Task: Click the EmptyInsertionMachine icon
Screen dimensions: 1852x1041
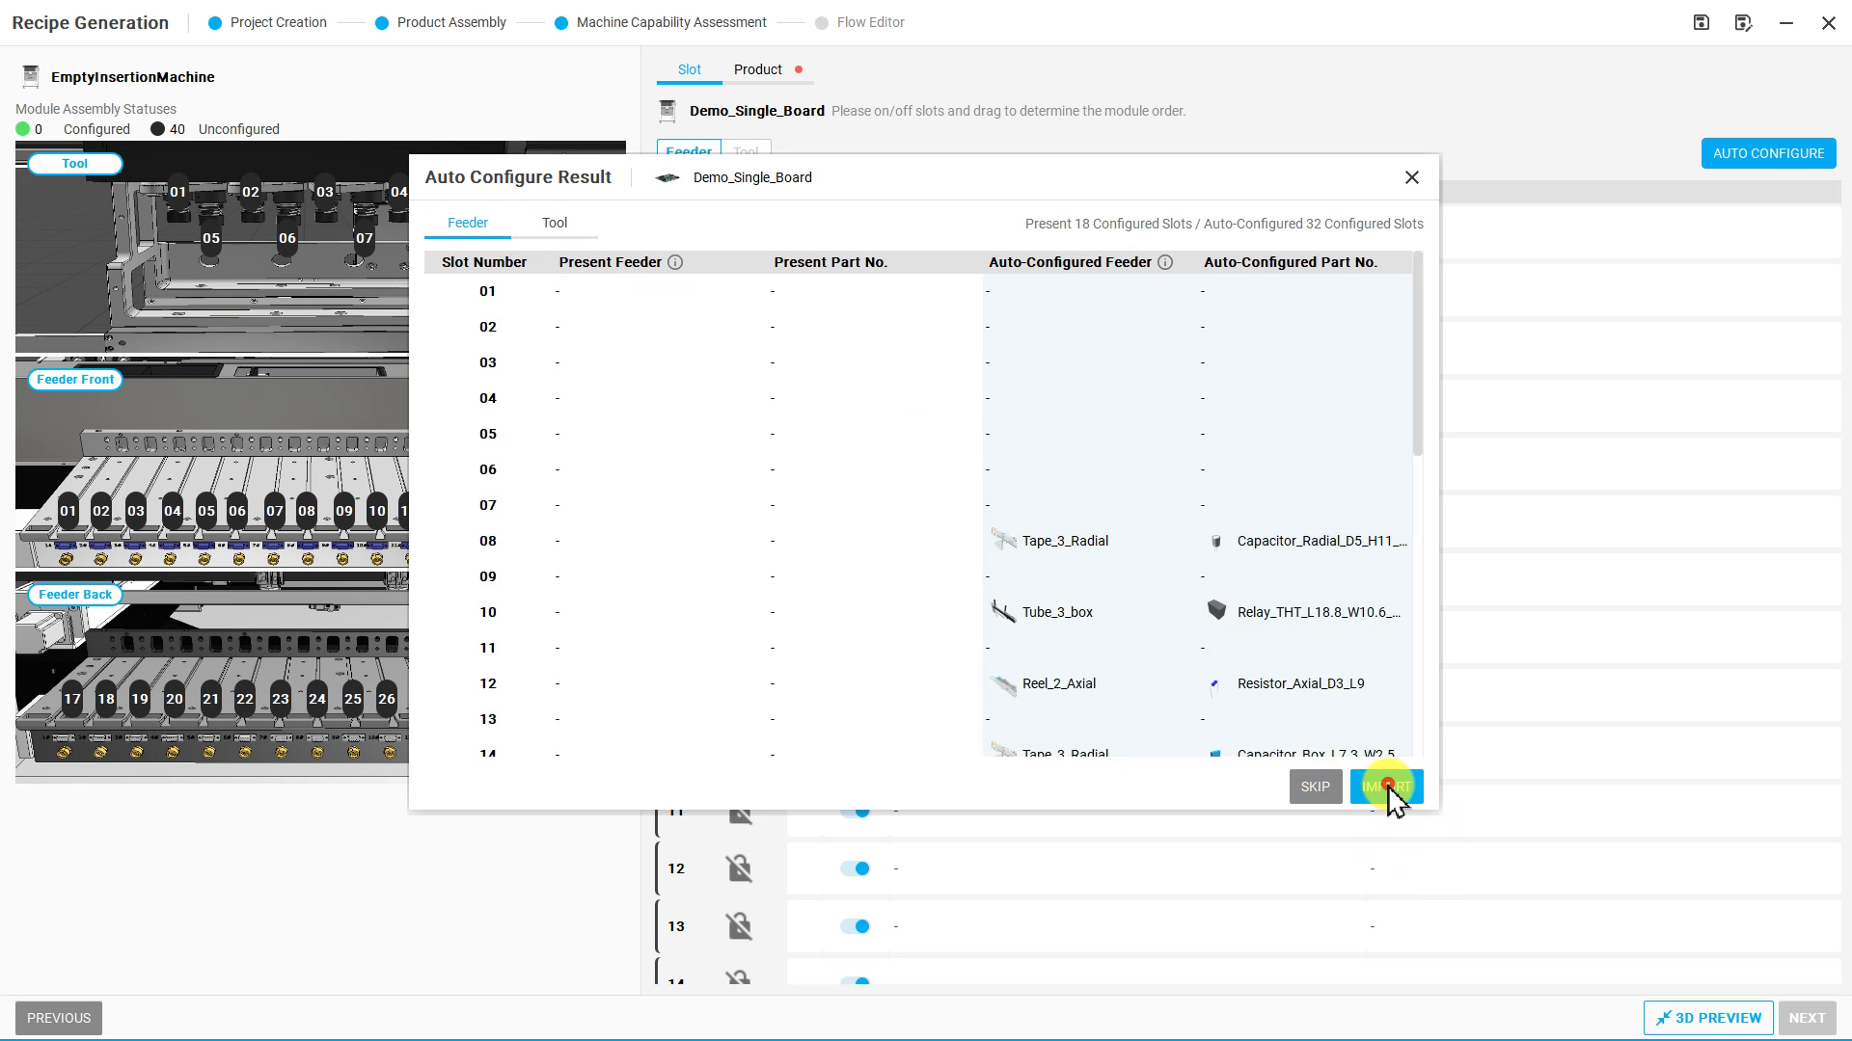Action: [x=31, y=76]
